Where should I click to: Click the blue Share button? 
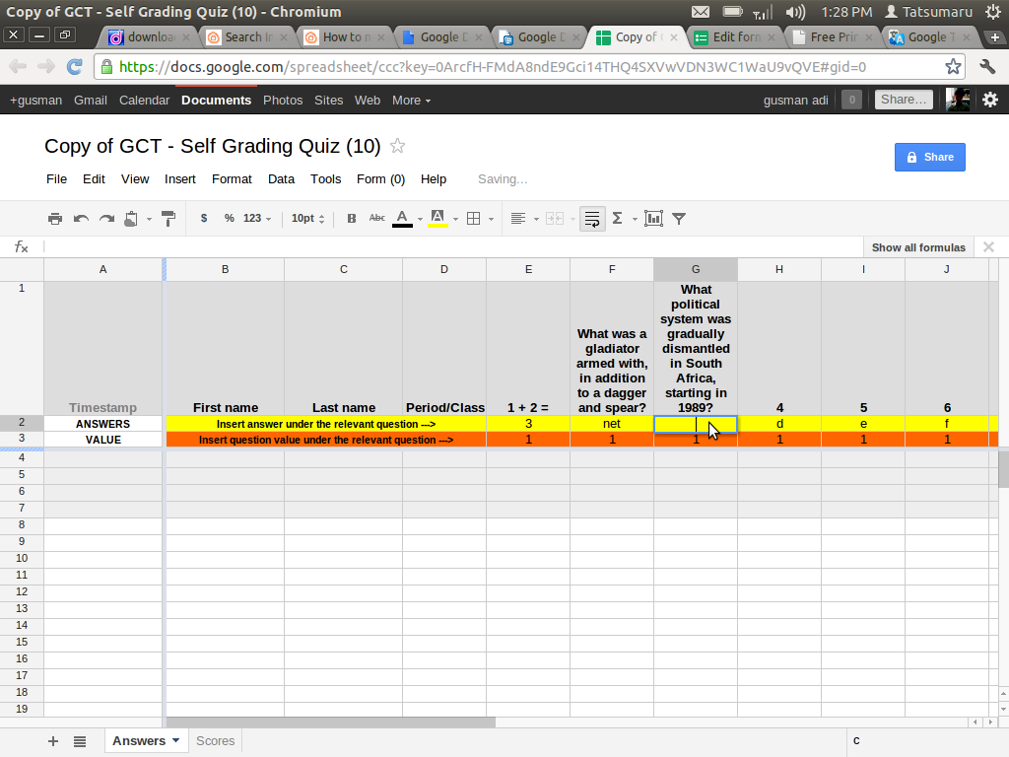[x=929, y=157]
